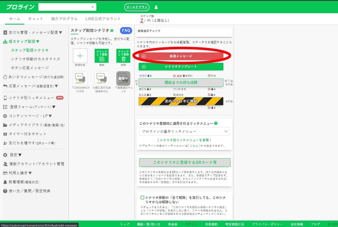
Task: Select scenario 1:[20210601]メインシナリオ
Action: click(80, 78)
